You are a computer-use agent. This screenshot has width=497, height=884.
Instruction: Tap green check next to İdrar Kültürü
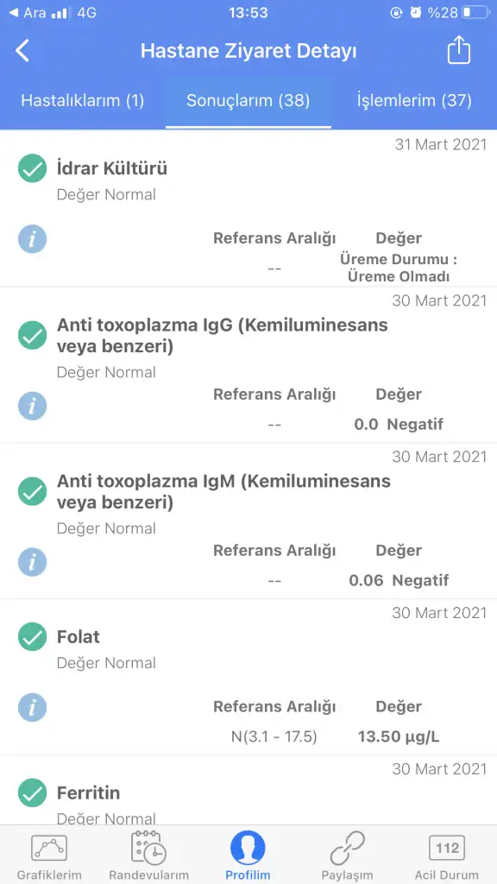[x=32, y=168]
